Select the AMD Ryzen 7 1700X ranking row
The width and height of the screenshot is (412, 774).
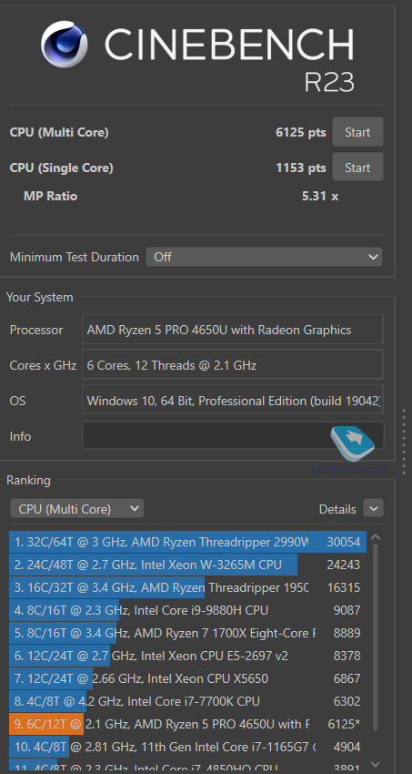point(187,633)
